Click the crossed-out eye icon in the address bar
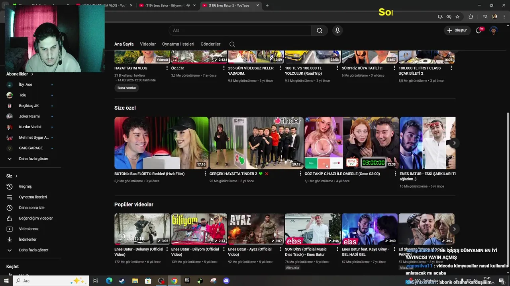The width and height of the screenshot is (510, 286). click(449, 17)
